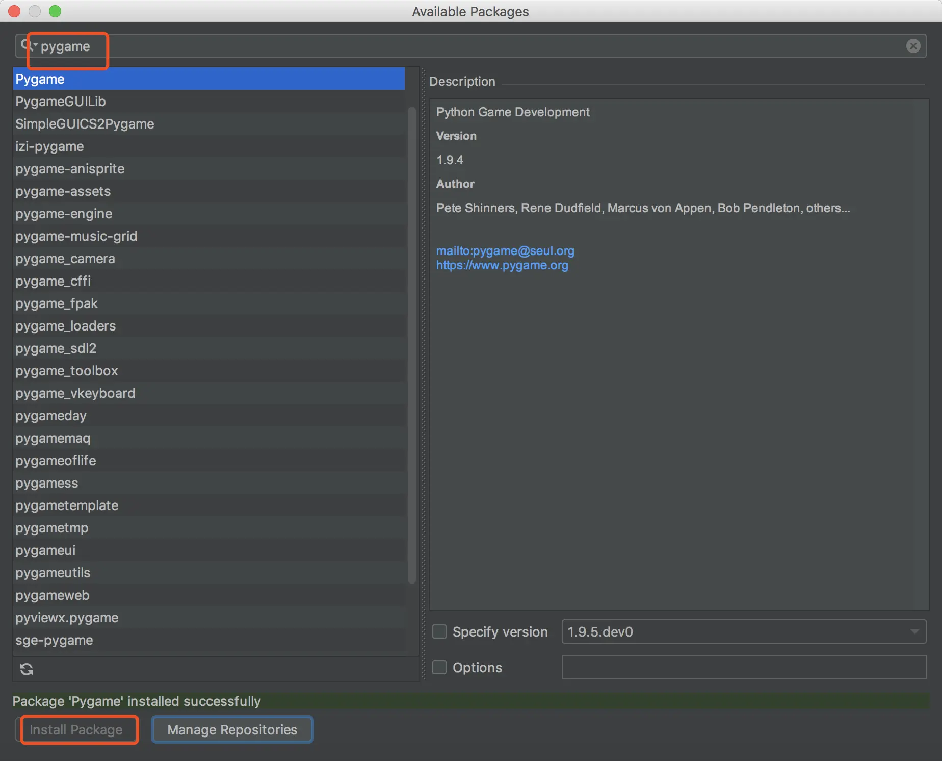The image size is (942, 761).
Task: Select pygame-assets package
Action: (x=209, y=191)
